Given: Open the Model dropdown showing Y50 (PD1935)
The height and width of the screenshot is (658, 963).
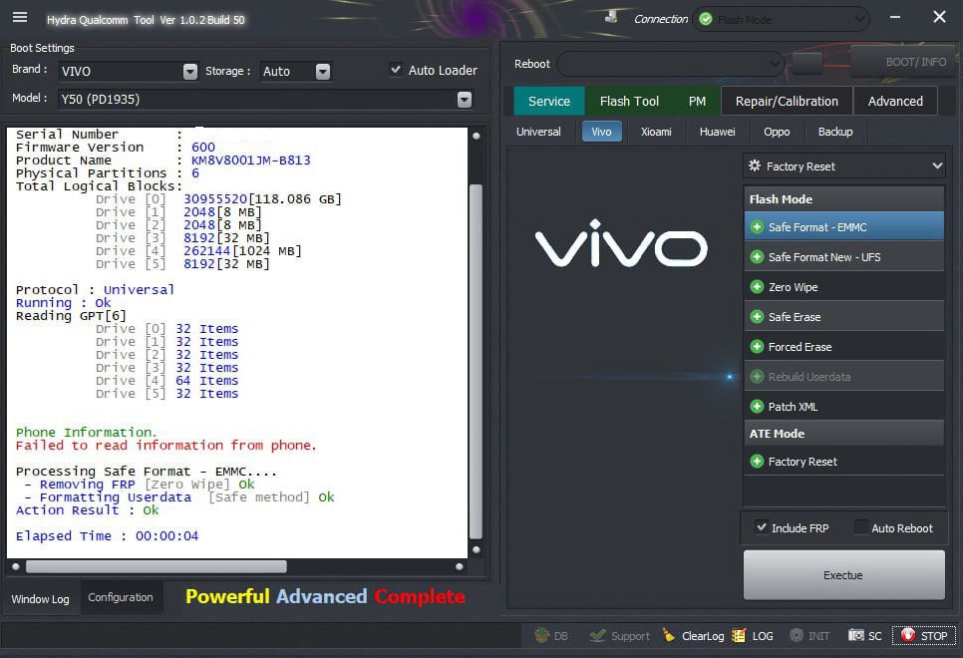Looking at the screenshot, I should coord(266,99).
